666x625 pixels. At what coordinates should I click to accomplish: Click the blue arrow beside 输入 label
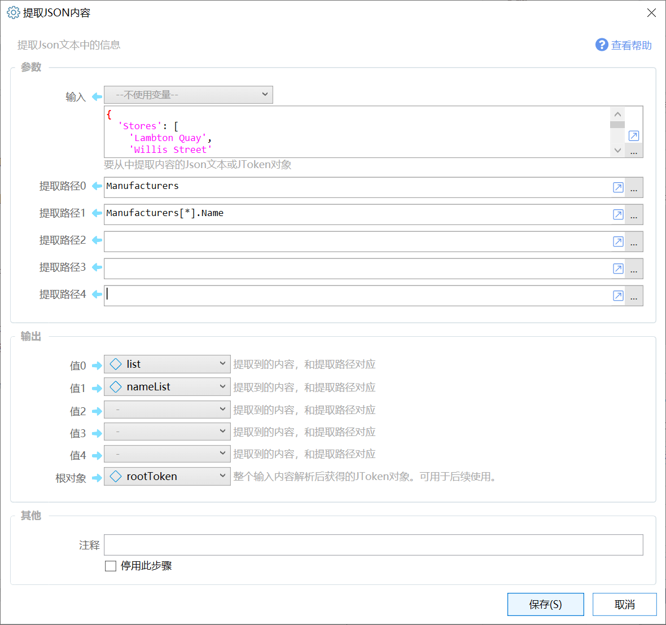click(x=97, y=97)
